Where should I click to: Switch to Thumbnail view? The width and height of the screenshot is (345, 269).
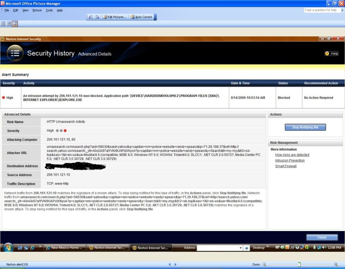point(3,24)
